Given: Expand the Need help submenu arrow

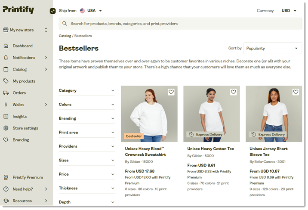Looking at the screenshot, I should pyautogui.click(x=46, y=189).
